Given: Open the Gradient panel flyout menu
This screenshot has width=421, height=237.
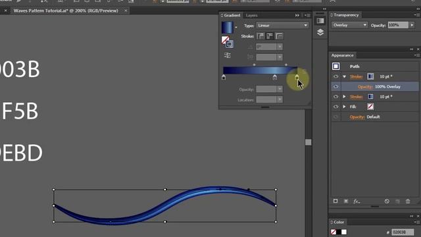Looking at the screenshot, I should [307, 15].
